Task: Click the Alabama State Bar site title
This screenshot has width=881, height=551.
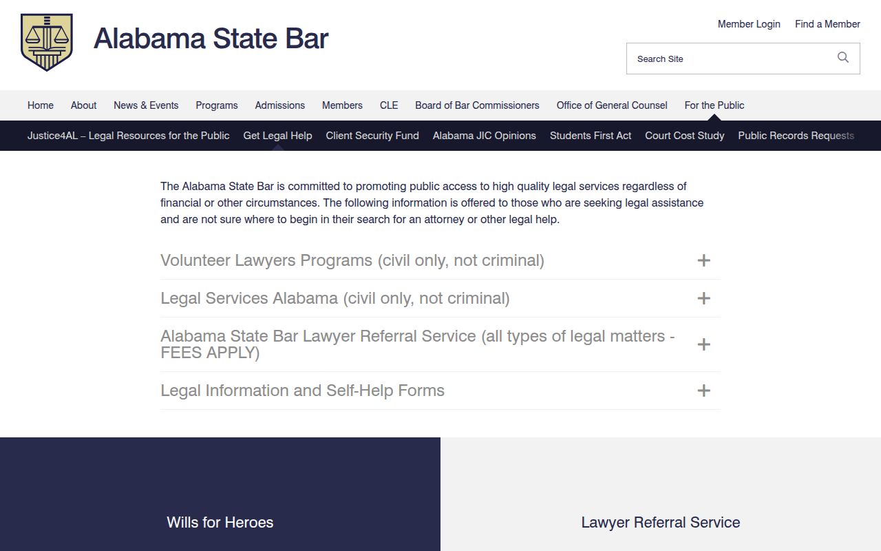Action: click(211, 39)
